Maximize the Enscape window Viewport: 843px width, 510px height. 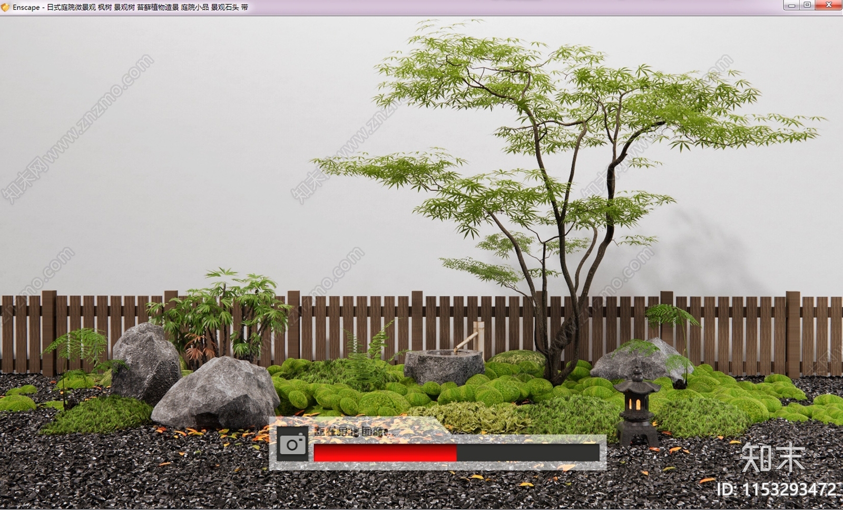pyautogui.click(x=807, y=5)
